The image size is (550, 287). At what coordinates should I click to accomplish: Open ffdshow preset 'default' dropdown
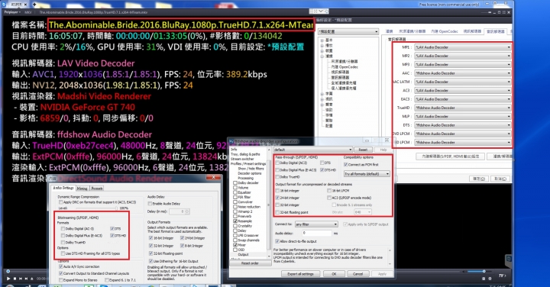313,150
